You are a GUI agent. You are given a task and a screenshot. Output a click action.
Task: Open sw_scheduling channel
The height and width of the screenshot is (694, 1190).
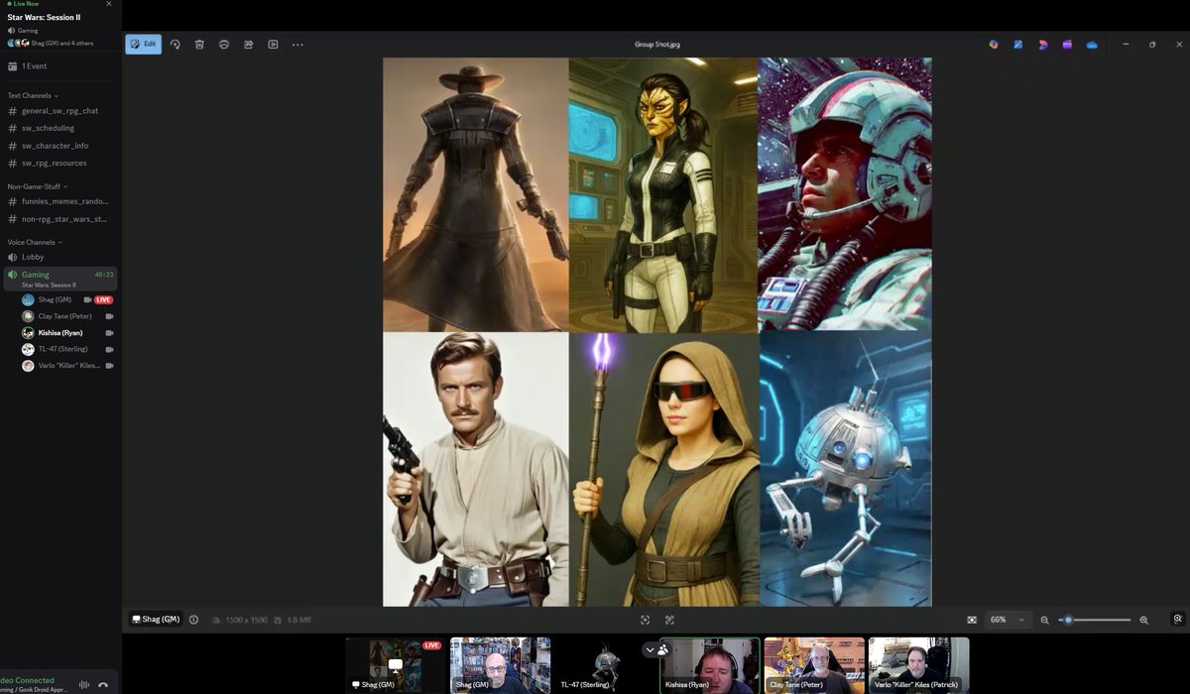59,128
